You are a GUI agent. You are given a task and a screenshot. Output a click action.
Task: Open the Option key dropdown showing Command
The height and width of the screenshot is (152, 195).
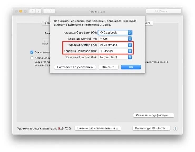point(115,45)
